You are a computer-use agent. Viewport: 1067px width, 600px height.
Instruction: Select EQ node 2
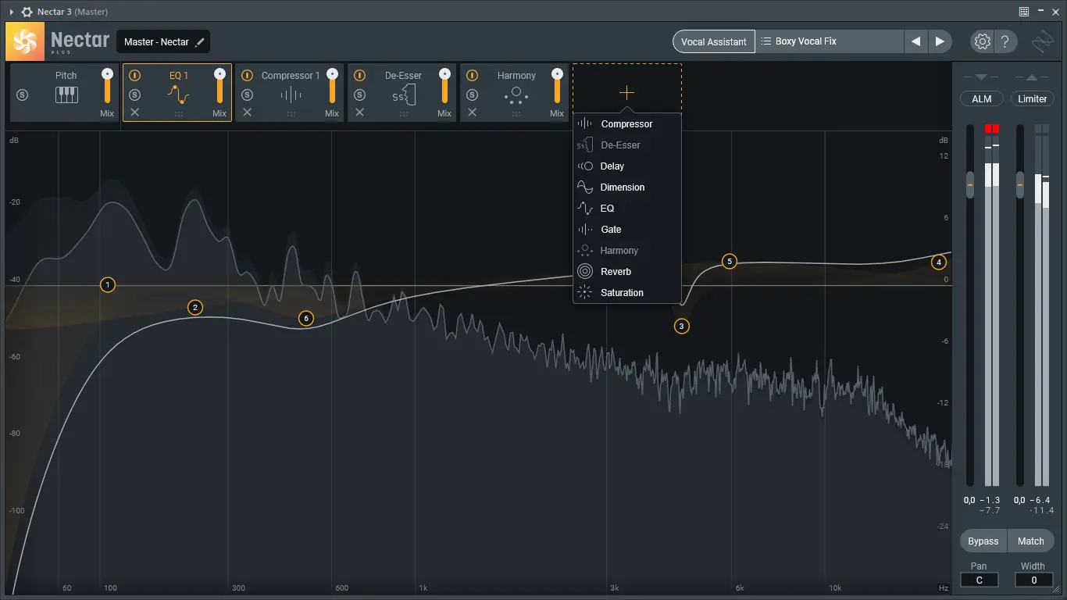point(195,308)
